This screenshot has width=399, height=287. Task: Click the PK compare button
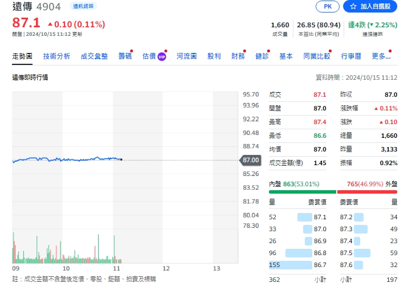(328, 6)
